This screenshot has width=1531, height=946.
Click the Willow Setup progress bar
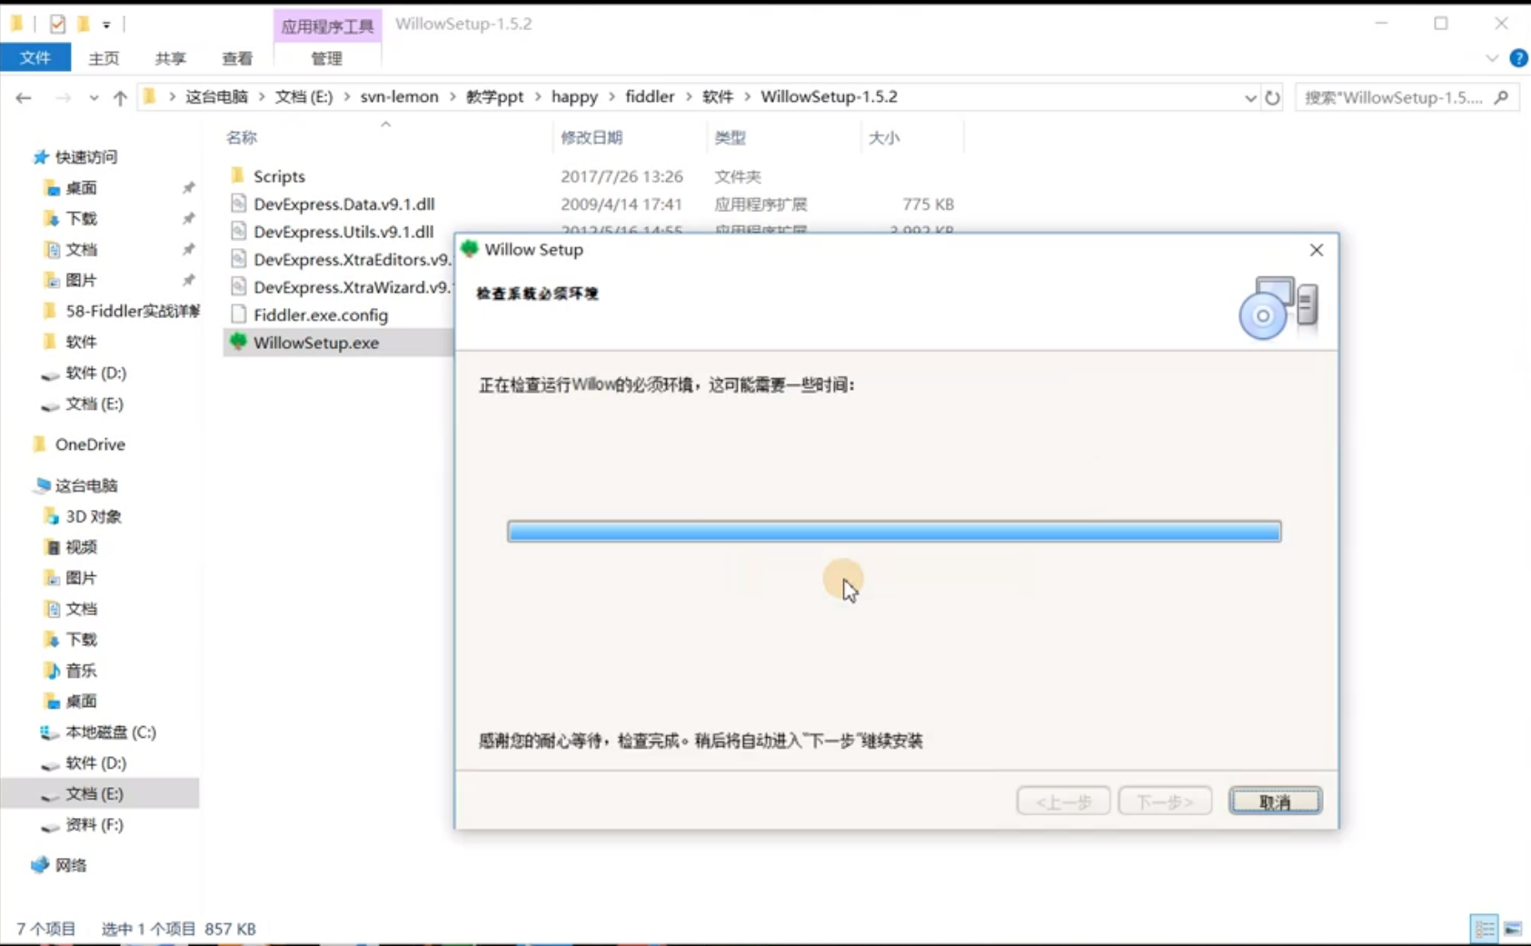(x=894, y=532)
